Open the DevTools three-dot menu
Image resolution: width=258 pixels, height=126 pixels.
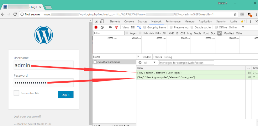tap(250, 21)
